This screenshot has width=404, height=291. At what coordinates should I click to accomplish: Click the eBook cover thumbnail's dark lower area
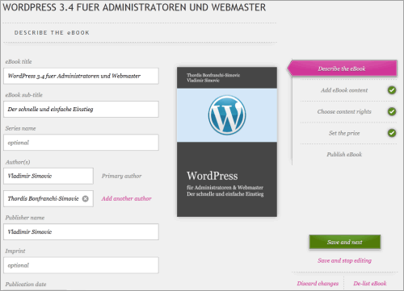tap(227, 179)
